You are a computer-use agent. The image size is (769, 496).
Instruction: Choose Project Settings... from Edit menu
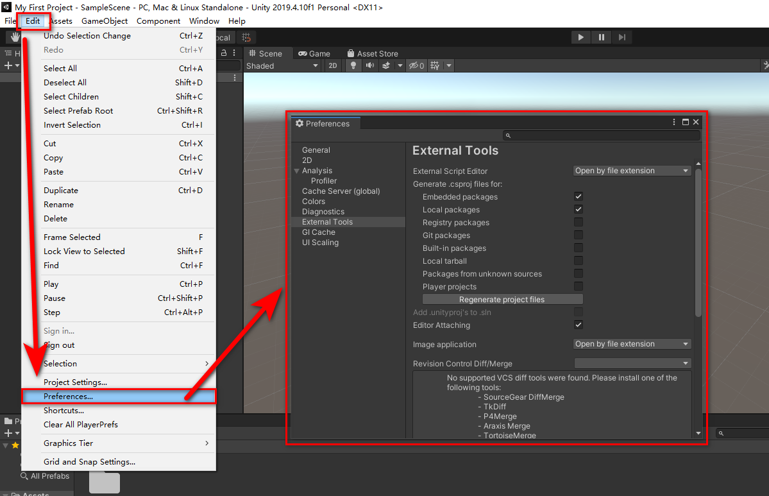coord(119,382)
